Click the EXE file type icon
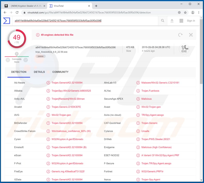Image resolution: width=204 pixels, height=183 pixels. point(184,49)
